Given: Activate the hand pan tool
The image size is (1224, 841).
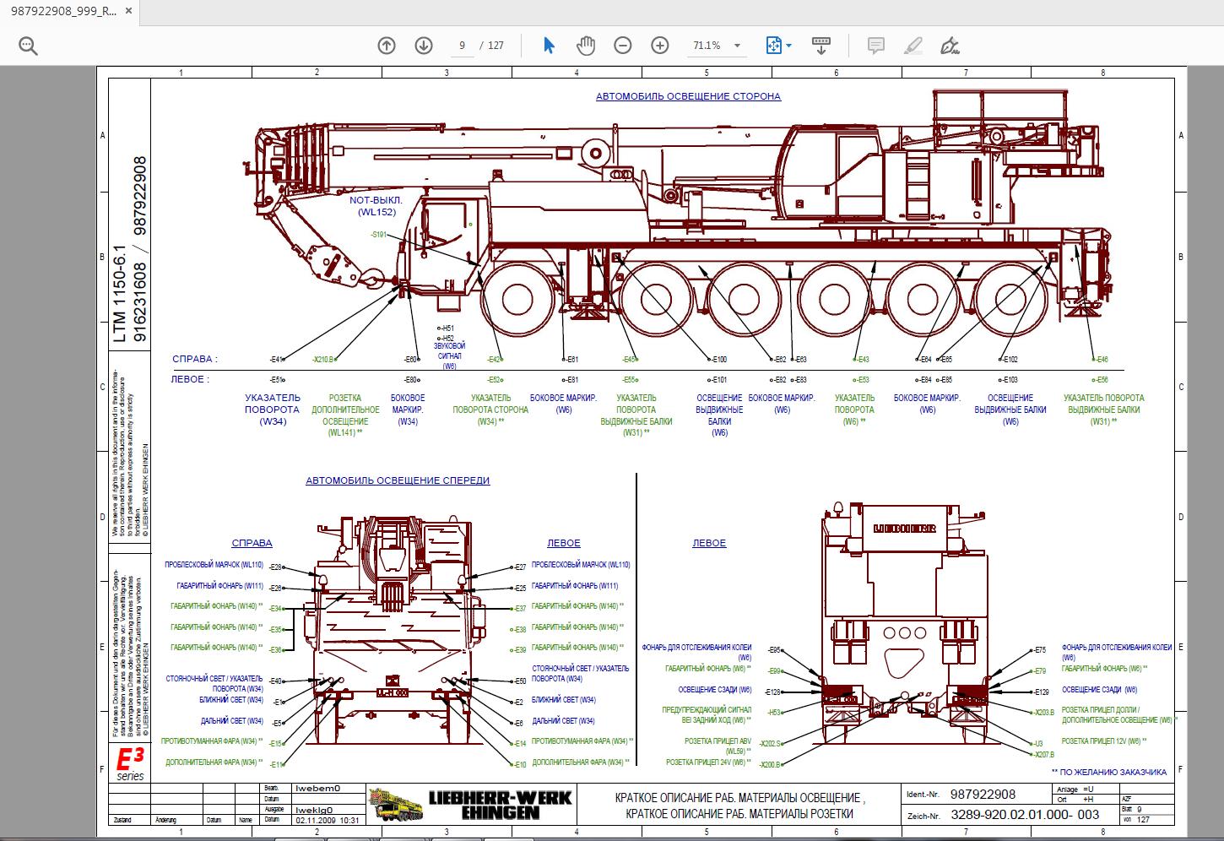Looking at the screenshot, I should click(x=586, y=46).
